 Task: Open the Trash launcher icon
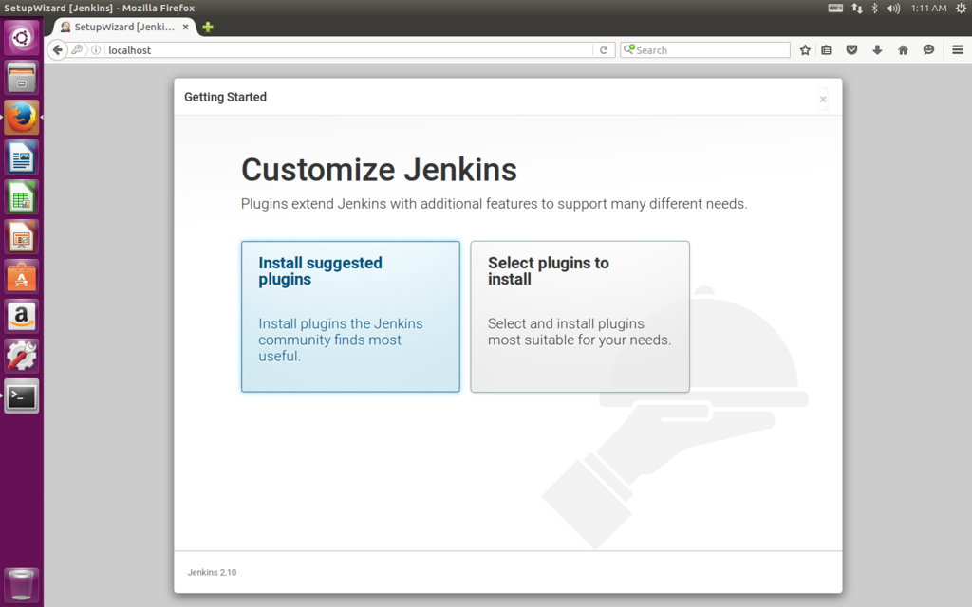(21, 584)
